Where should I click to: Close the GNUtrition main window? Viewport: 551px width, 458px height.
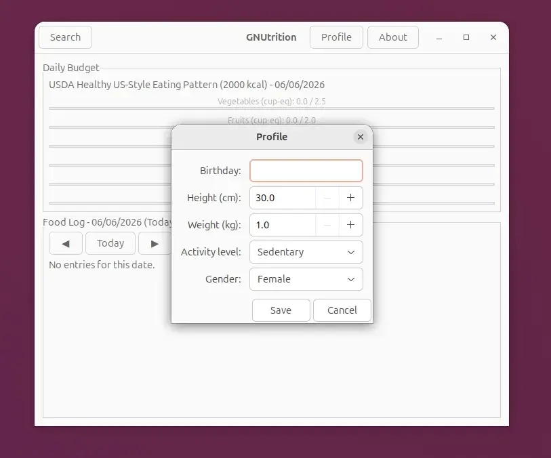493,37
